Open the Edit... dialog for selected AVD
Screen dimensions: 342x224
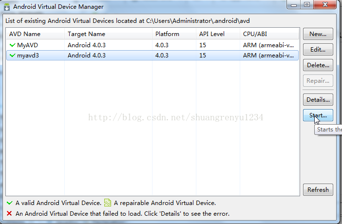tap(318, 50)
